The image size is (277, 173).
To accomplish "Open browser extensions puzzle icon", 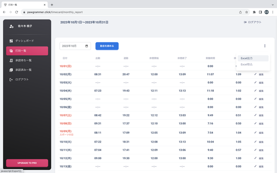I will pos(254,12).
